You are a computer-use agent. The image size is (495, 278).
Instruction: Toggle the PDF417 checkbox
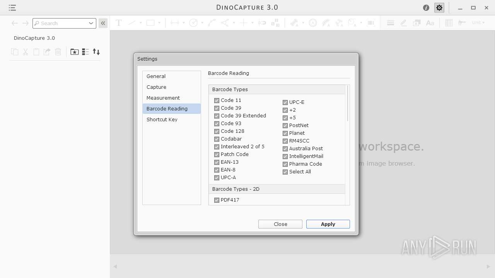click(x=217, y=200)
